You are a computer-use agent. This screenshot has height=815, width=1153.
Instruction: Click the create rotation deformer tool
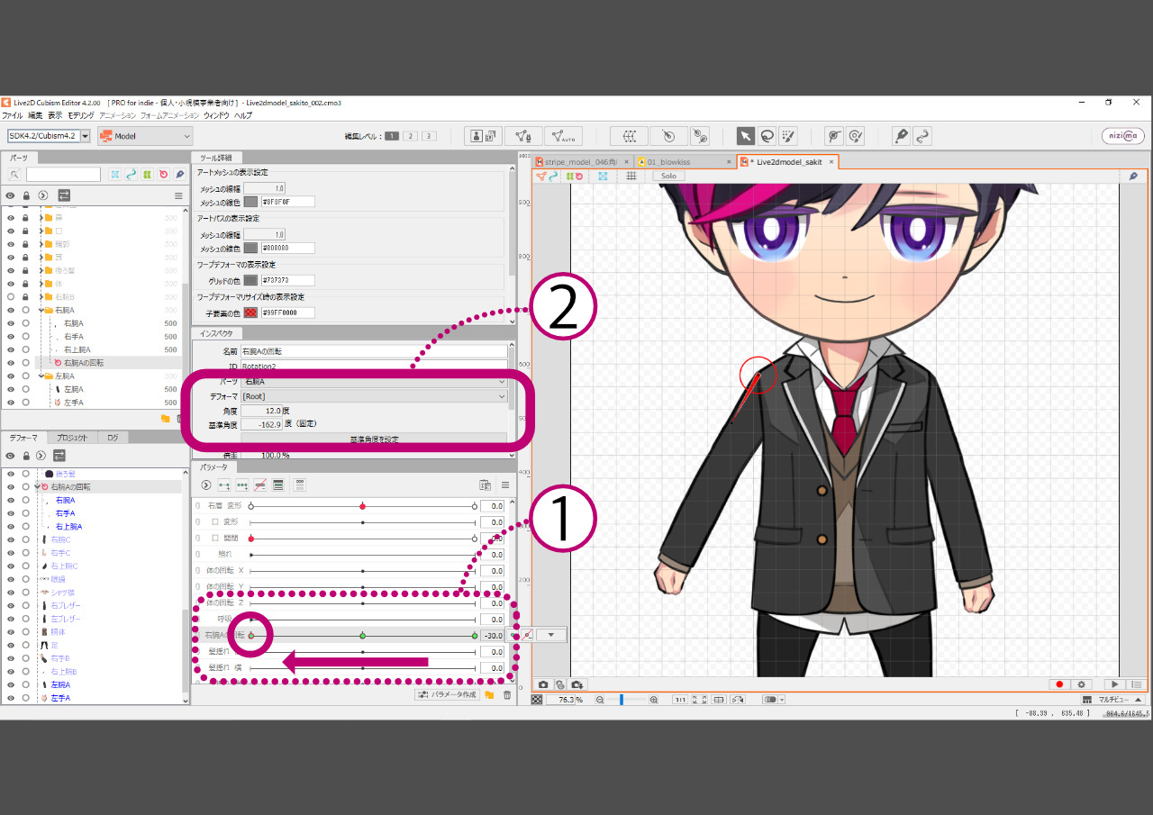point(668,136)
